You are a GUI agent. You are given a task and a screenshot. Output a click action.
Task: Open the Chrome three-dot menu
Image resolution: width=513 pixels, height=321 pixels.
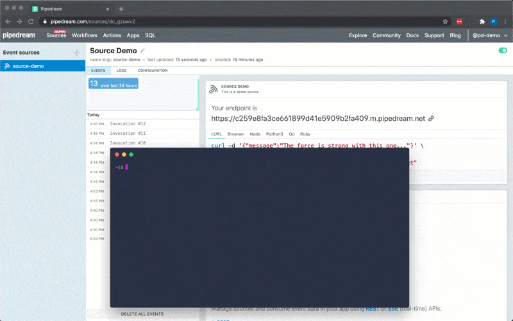505,21
